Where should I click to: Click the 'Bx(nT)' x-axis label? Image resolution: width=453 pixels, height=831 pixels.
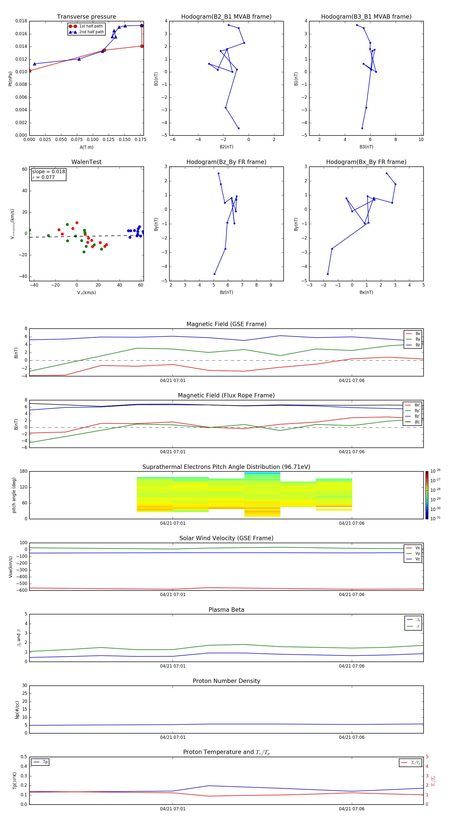point(366,292)
